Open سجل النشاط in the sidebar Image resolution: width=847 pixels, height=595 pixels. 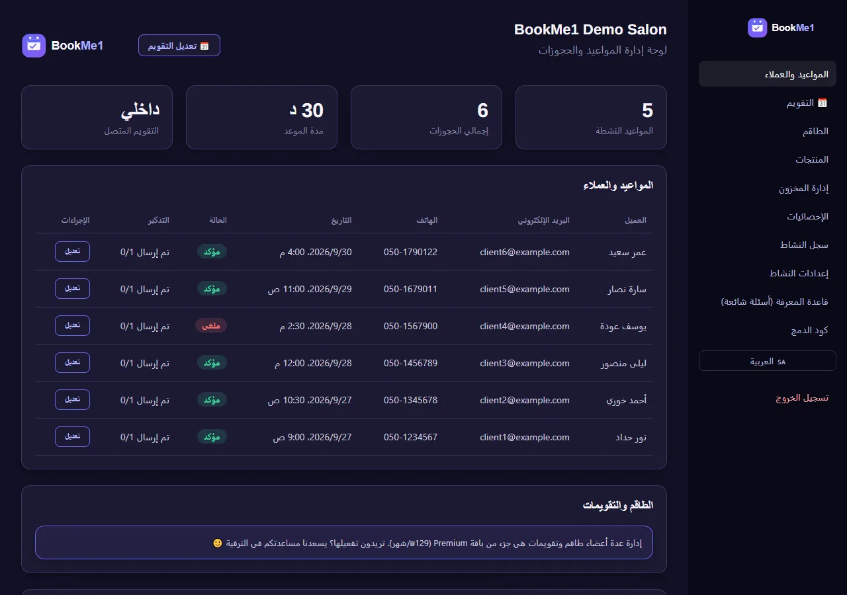pos(768,245)
